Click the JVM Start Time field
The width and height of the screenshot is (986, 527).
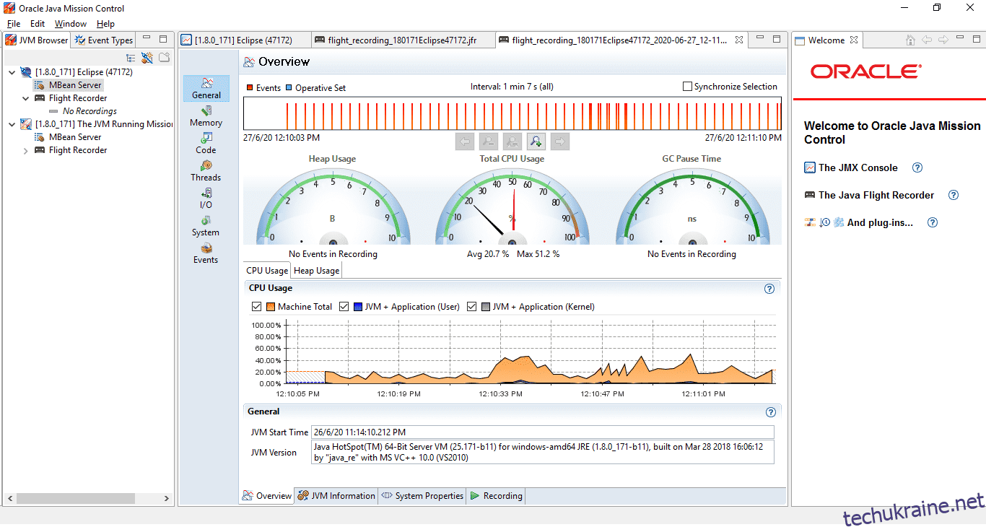(542, 432)
